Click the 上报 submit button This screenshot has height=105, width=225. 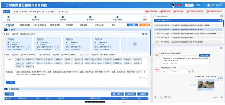click(x=11, y=83)
